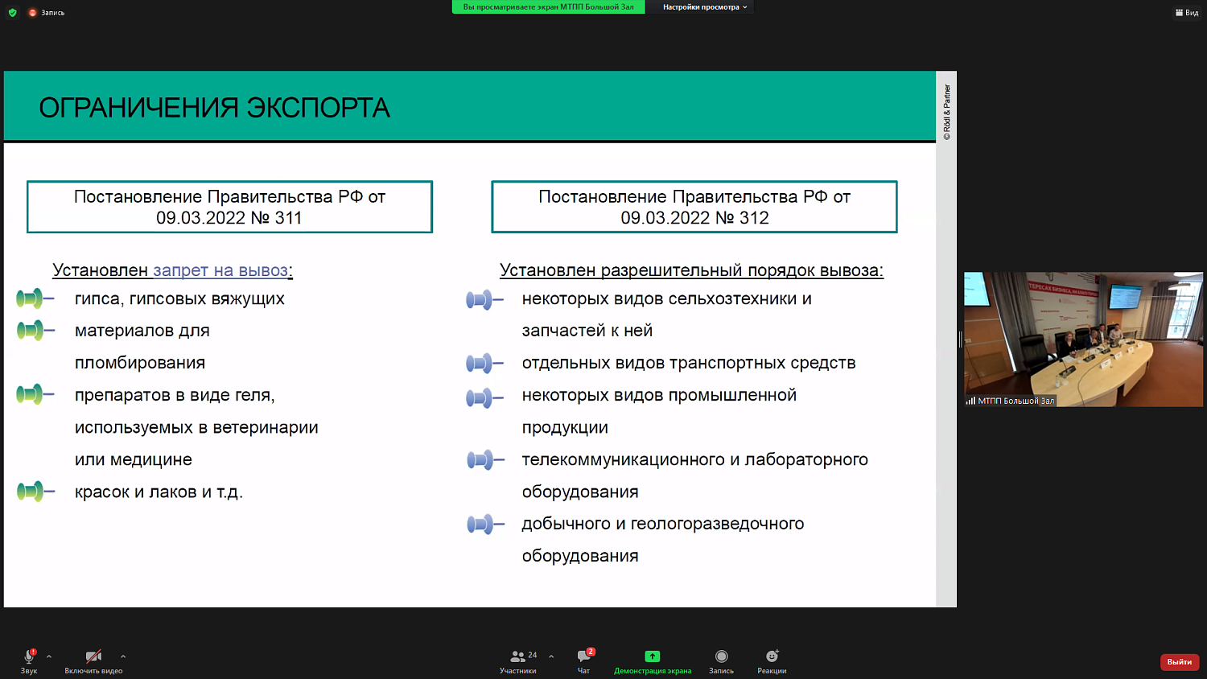
Task: Start screen sharing demonstration
Action: click(x=653, y=661)
